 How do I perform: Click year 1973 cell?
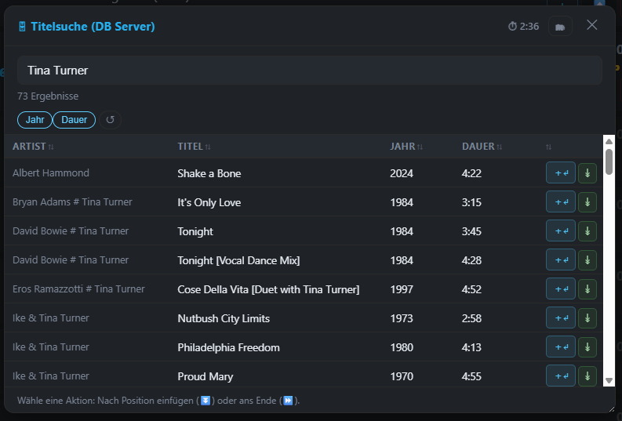tap(402, 318)
